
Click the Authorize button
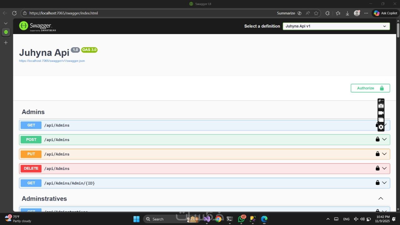click(x=370, y=88)
